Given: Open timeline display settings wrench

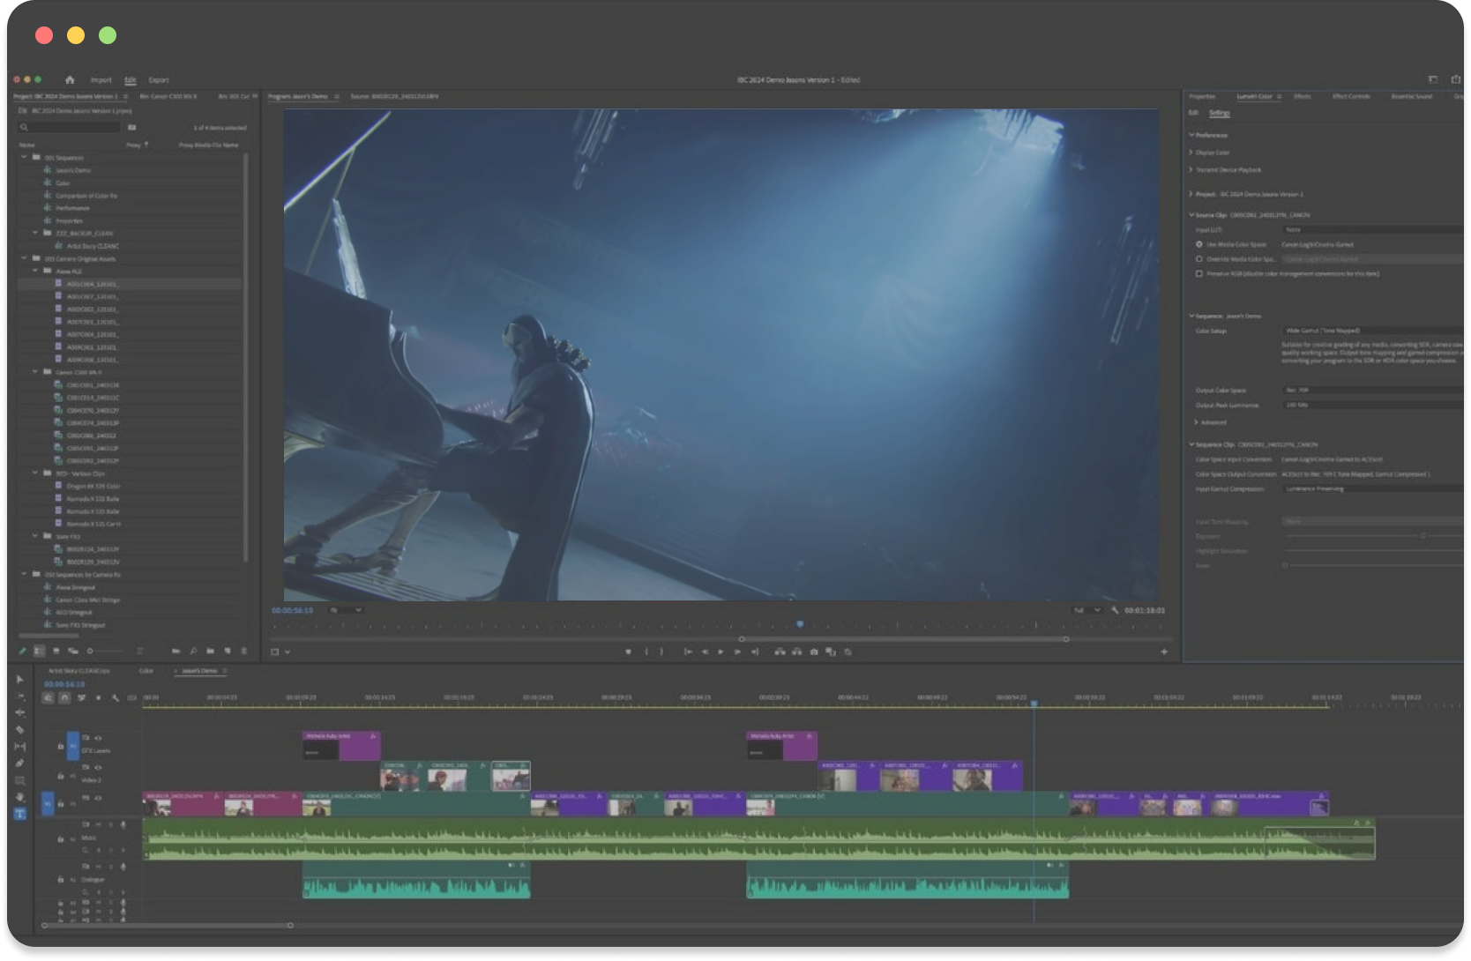Looking at the screenshot, I should tap(116, 698).
